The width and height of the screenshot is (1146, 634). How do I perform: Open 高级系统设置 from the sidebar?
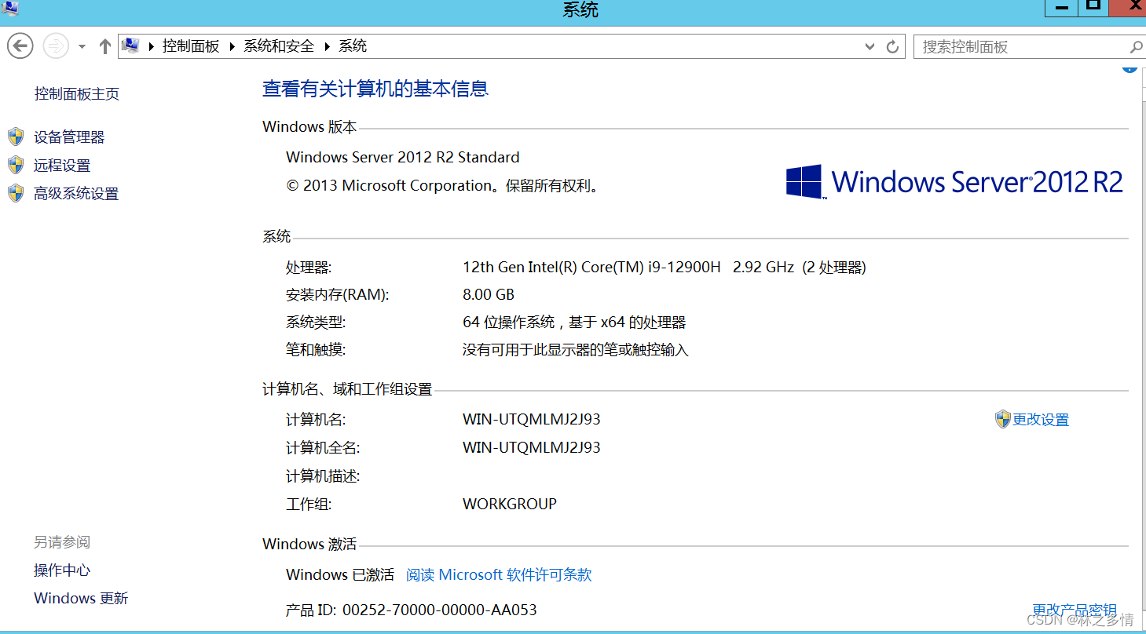click(x=76, y=194)
